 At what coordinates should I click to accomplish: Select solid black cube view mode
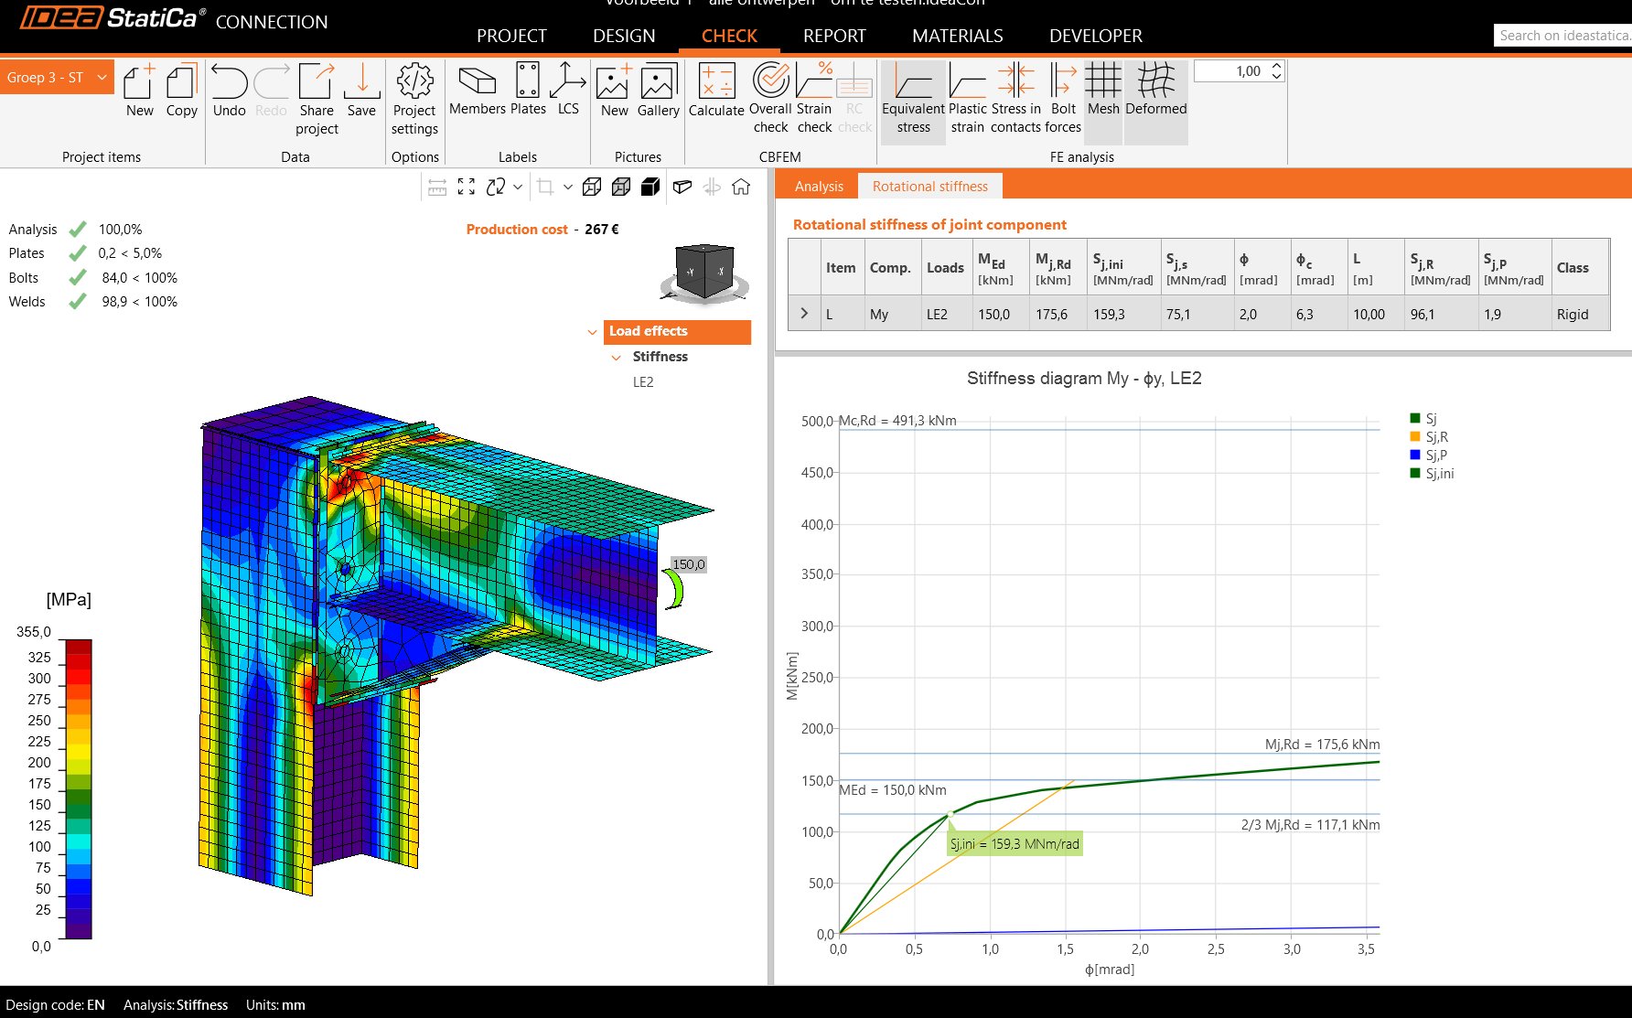(650, 187)
